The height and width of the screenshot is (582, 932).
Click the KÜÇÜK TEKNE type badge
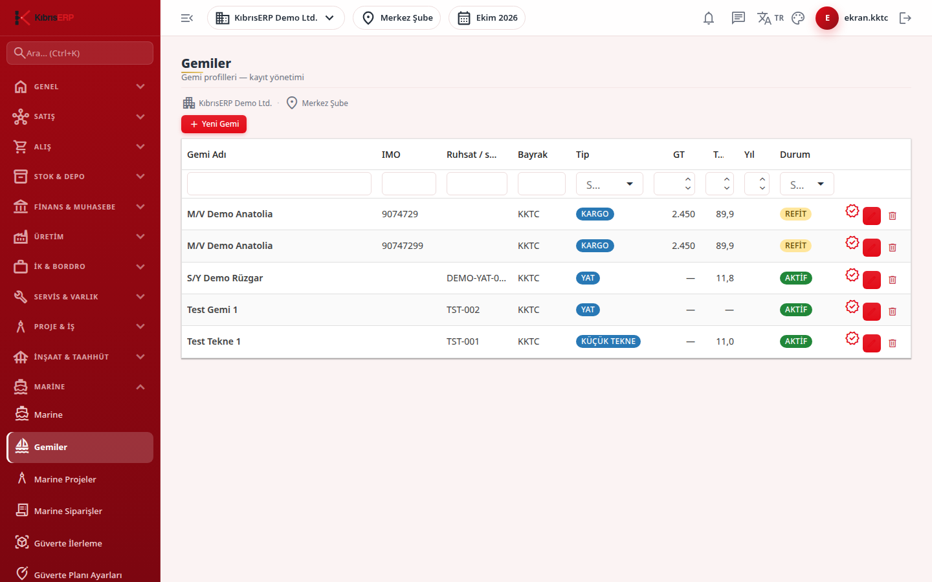tap(608, 341)
